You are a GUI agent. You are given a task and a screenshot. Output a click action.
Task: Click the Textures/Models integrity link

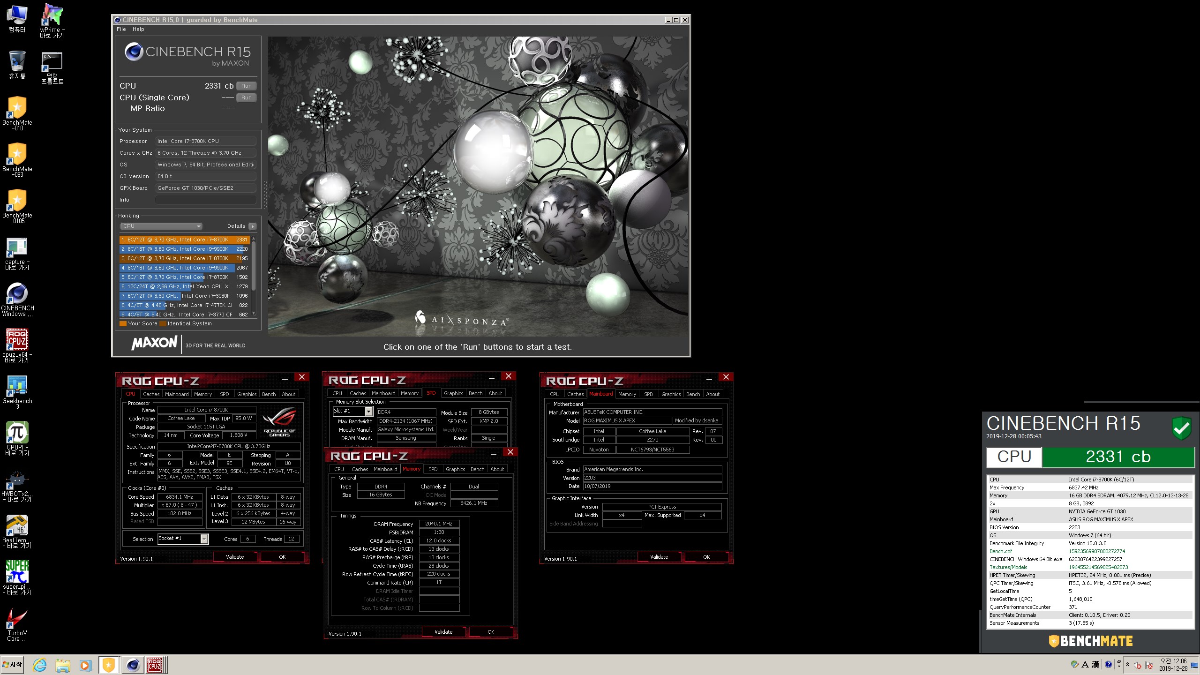[x=1008, y=567]
